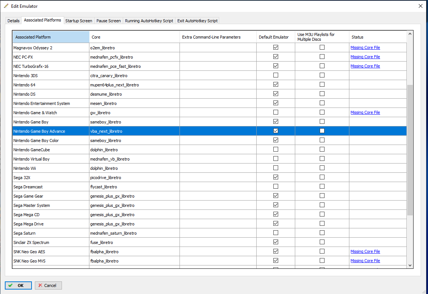The image size is (428, 294).
Task: Click extra parameters cell for Nintendo GameCube
Action: click(x=218, y=149)
